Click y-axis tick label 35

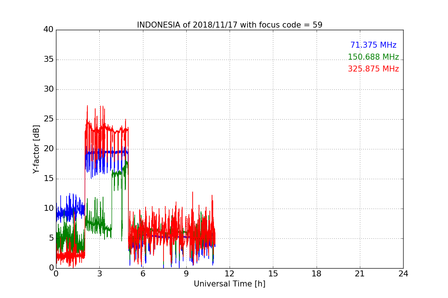pyautogui.click(x=49, y=60)
